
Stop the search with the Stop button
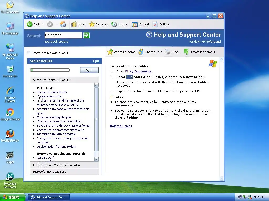pyautogui.click(x=89, y=70)
